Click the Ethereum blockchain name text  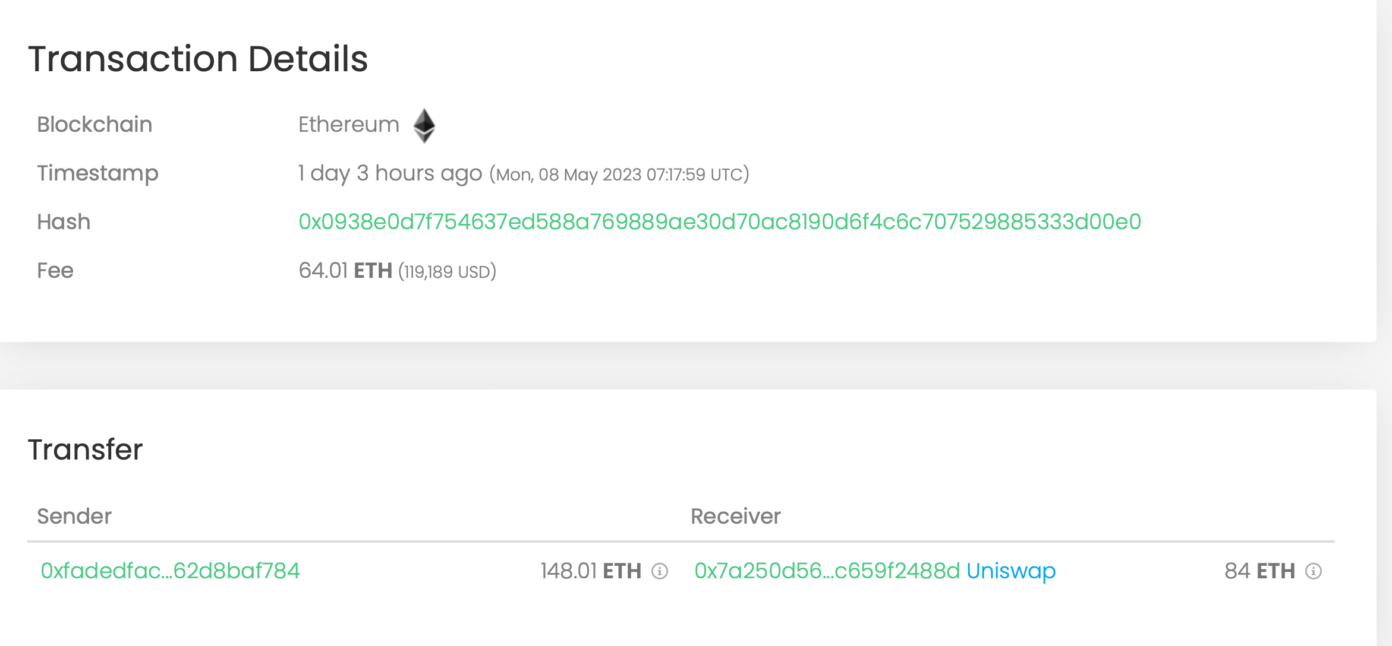349,125
